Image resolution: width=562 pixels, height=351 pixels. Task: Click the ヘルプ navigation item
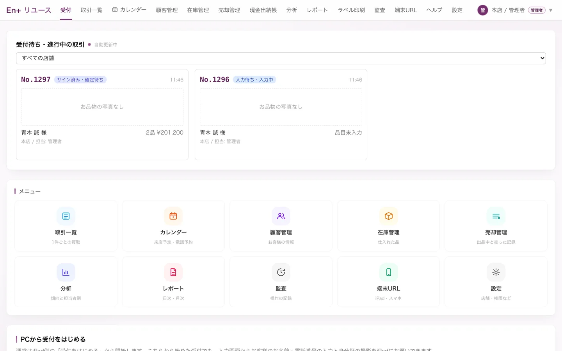tap(434, 10)
